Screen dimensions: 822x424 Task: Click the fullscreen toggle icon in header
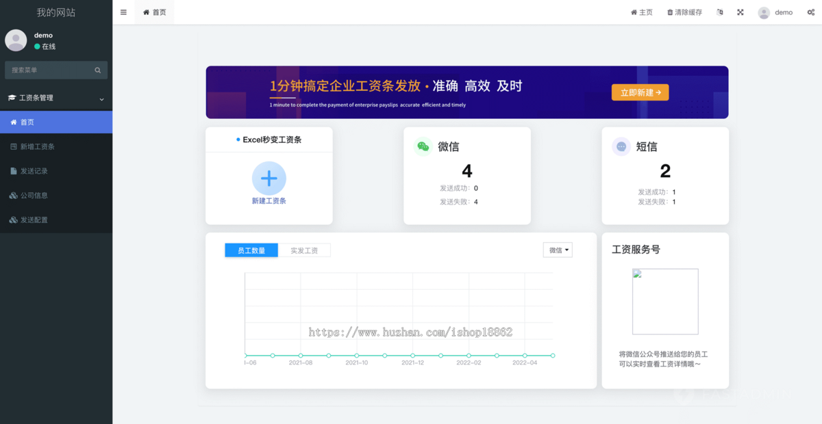(x=740, y=12)
